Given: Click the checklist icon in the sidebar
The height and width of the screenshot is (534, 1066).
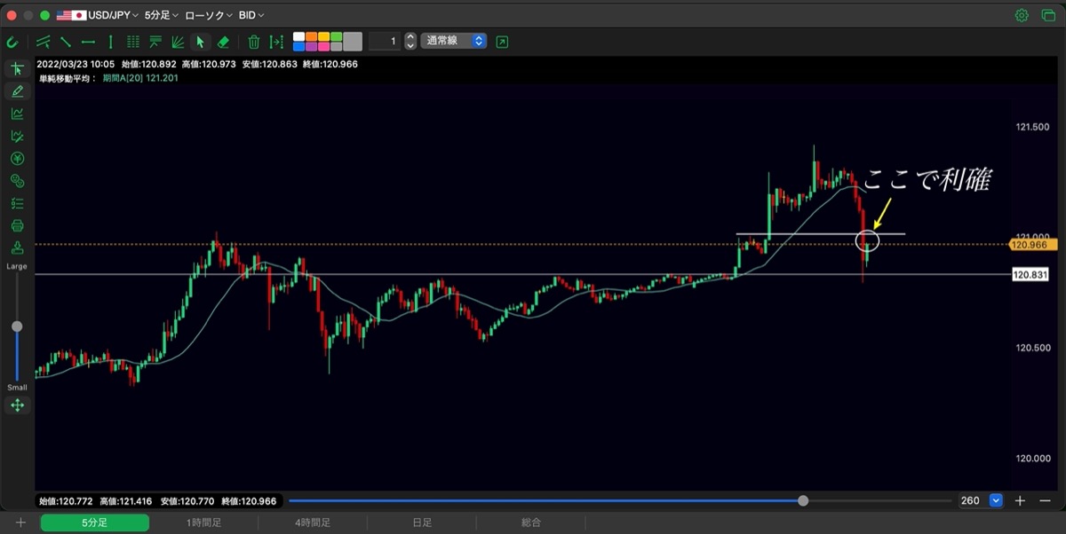Looking at the screenshot, I should click(x=17, y=203).
